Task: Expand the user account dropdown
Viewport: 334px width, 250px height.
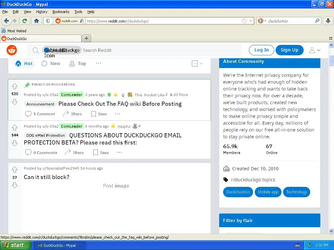Action: [315, 50]
